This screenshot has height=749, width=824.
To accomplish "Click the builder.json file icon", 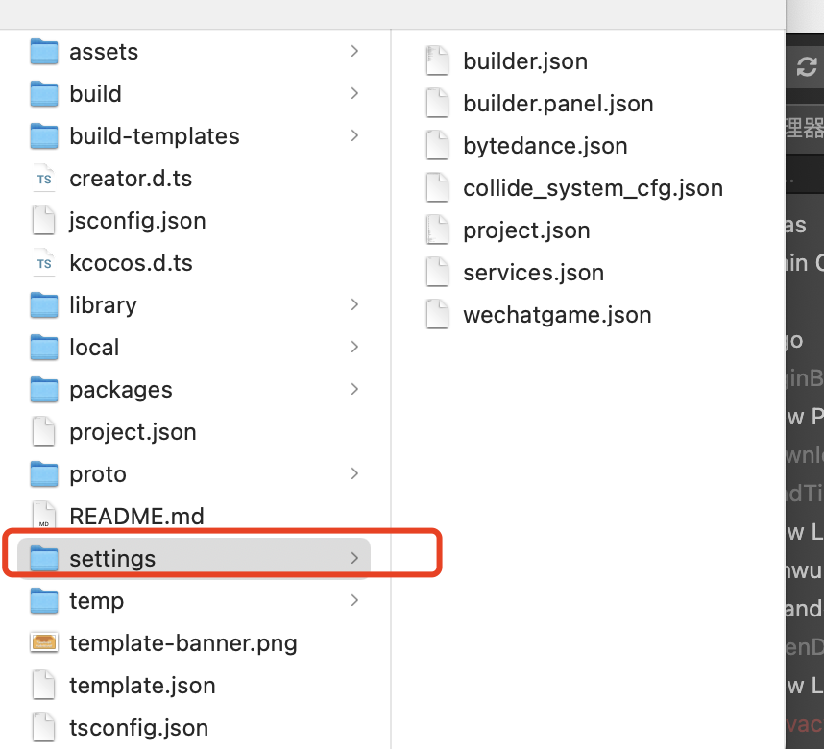I will point(438,61).
